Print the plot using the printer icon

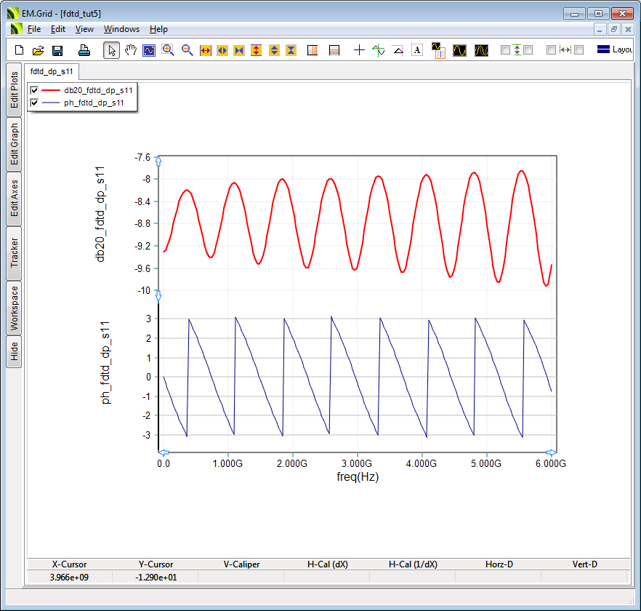(84, 50)
